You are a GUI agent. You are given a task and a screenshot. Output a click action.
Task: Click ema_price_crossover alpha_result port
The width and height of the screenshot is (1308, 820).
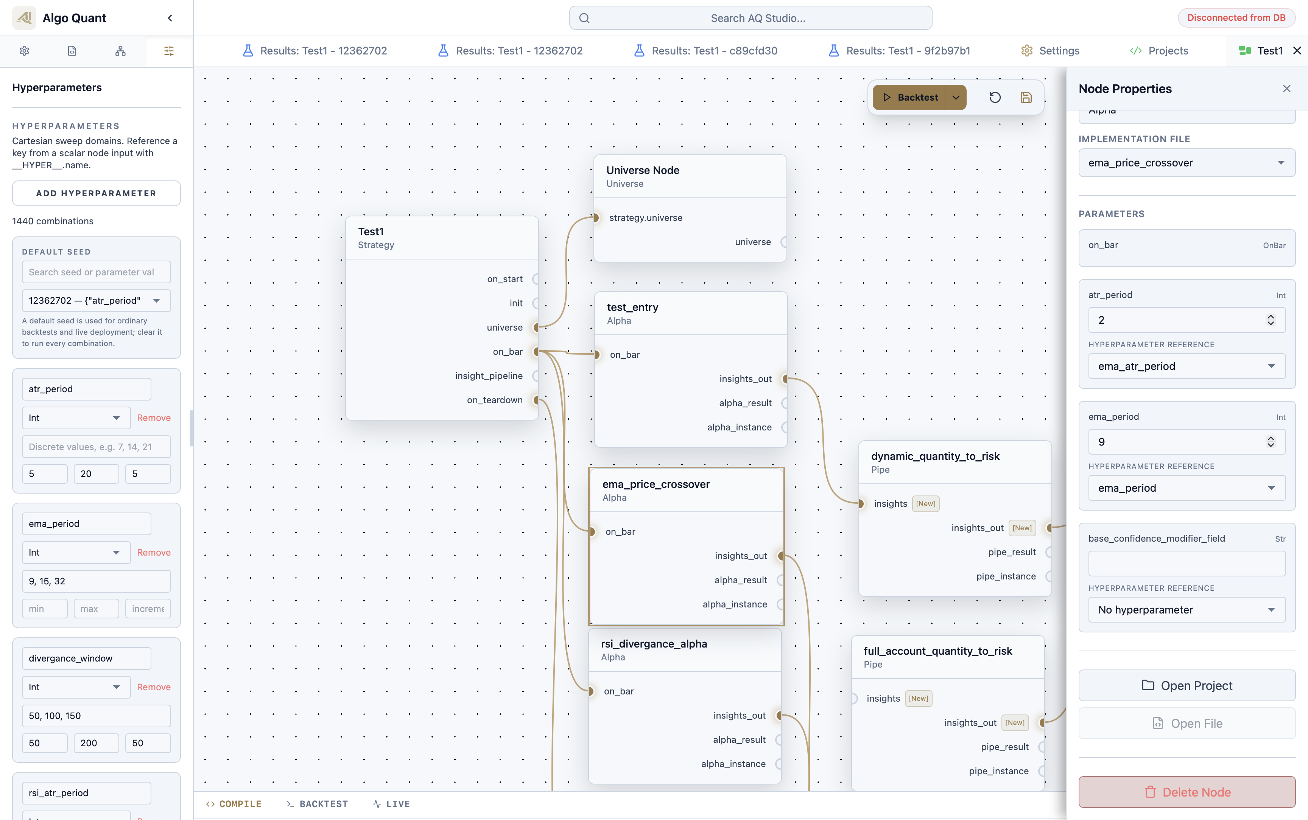pyautogui.click(x=781, y=580)
